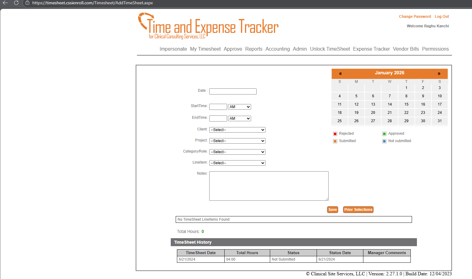
Task: Expand the LineItem dropdown
Action: (x=237, y=163)
